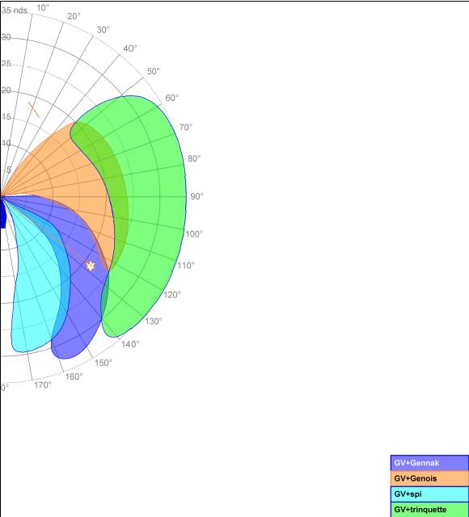Click the 140° angle label
This screenshot has height=517, width=469.
(130, 344)
